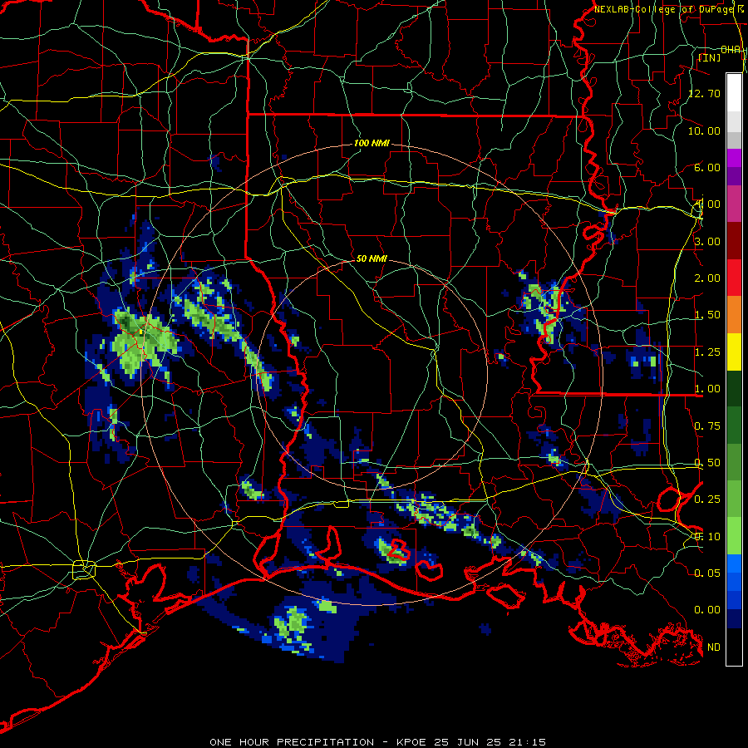The image size is (748, 748).
Task: Click the 0.00 legend value
Action: click(707, 610)
